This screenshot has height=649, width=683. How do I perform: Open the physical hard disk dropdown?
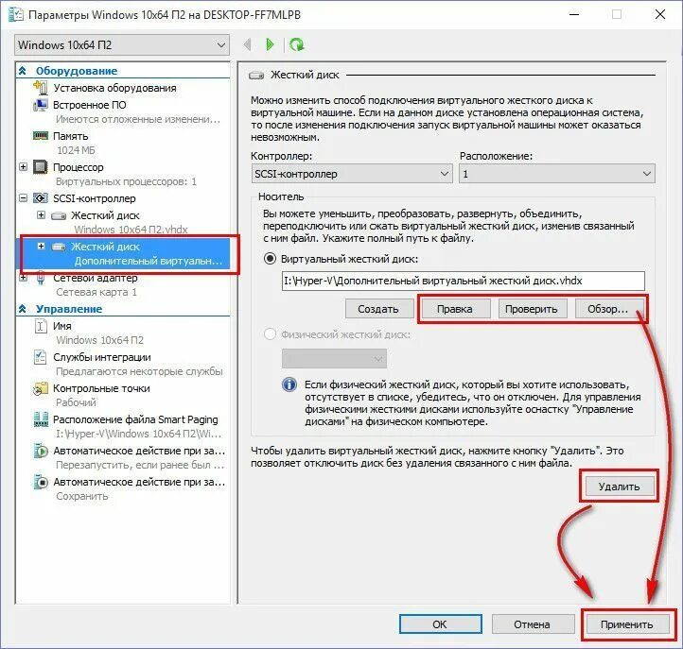point(334,359)
